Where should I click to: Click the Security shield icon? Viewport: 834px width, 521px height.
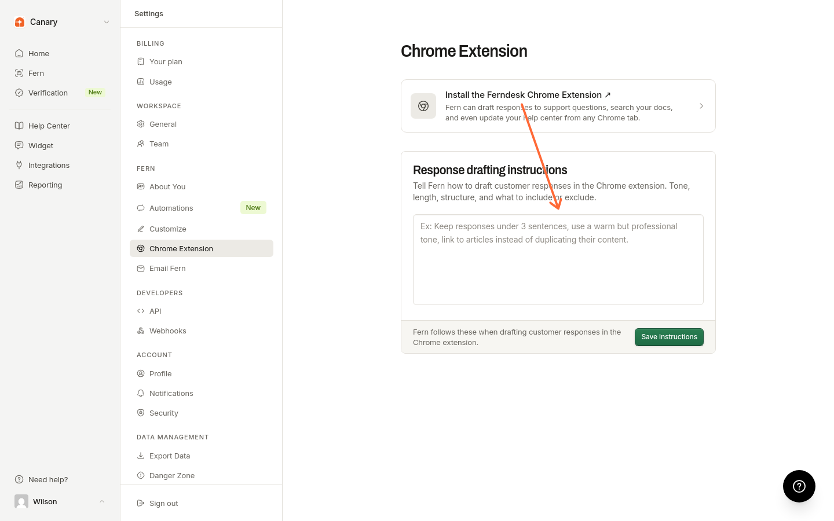coord(141,413)
